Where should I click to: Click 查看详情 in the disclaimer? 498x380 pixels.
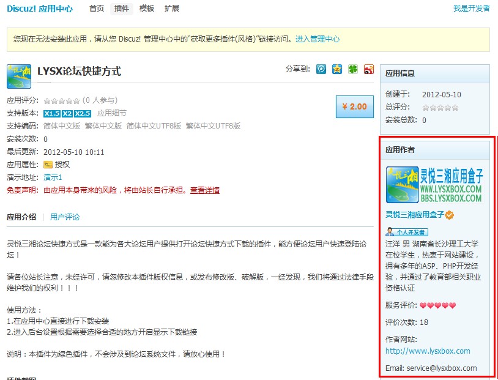[x=205, y=190]
